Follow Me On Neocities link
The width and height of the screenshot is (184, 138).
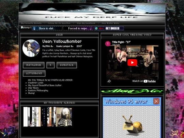point(59,23)
